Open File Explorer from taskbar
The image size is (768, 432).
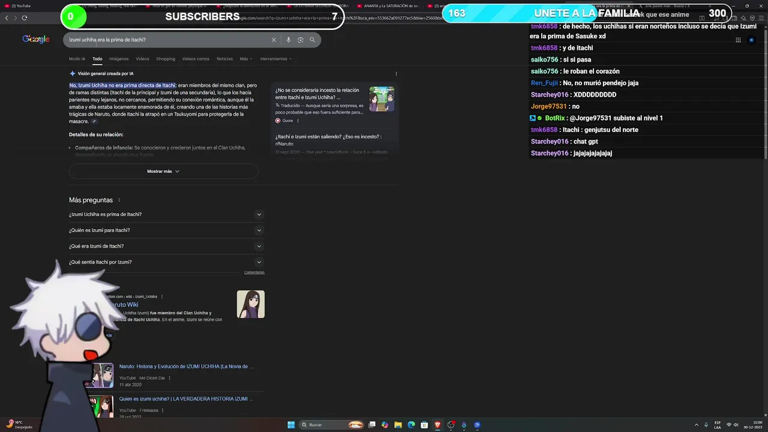point(398,425)
